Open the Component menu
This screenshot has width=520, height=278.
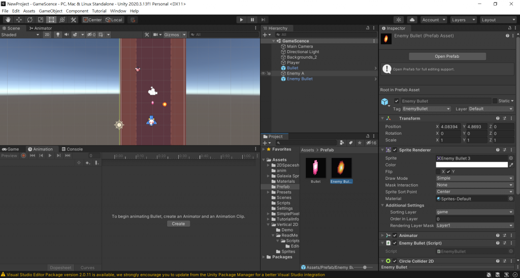tap(77, 11)
